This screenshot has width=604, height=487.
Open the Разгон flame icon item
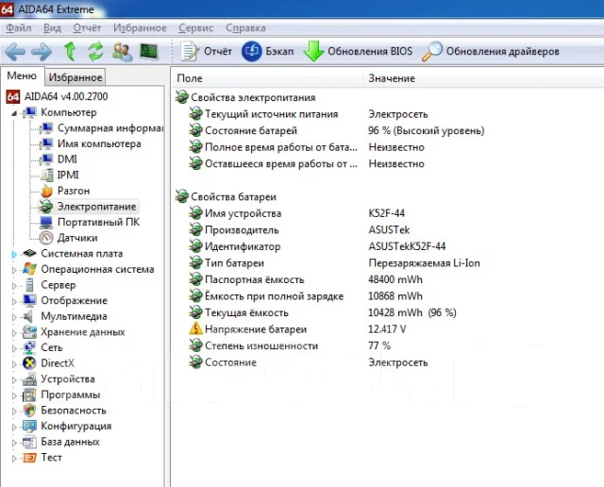[46, 191]
